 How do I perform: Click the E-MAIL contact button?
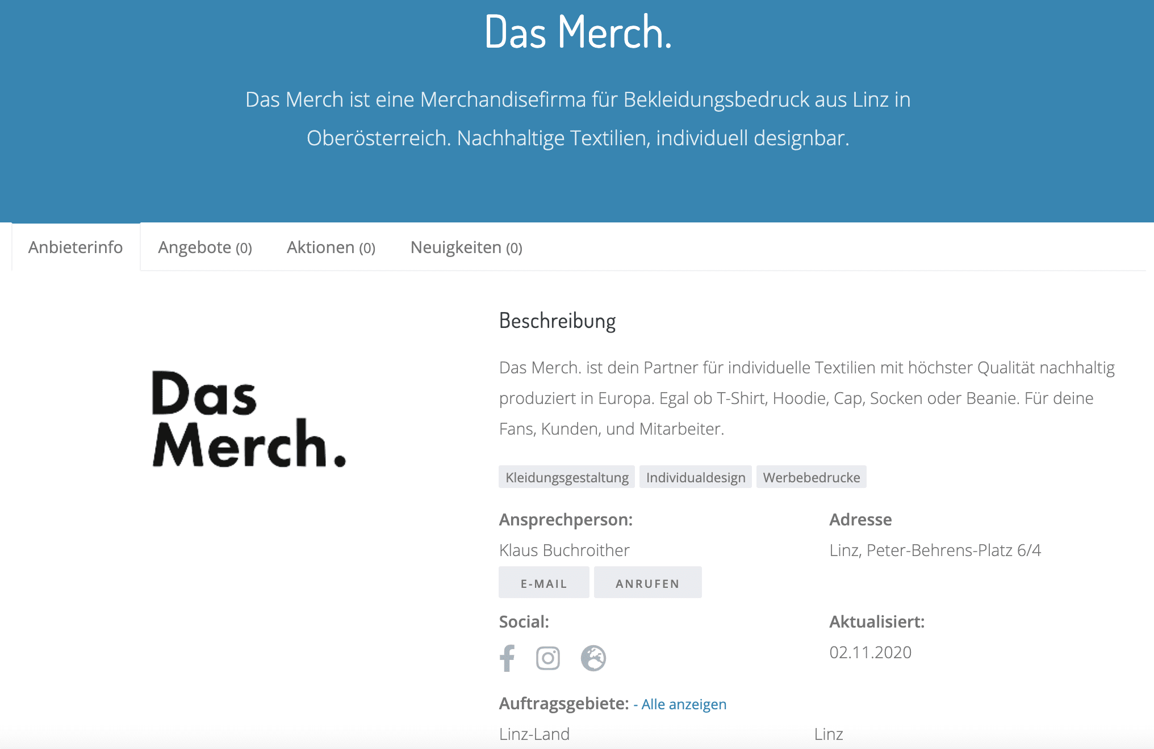pos(543,582)
